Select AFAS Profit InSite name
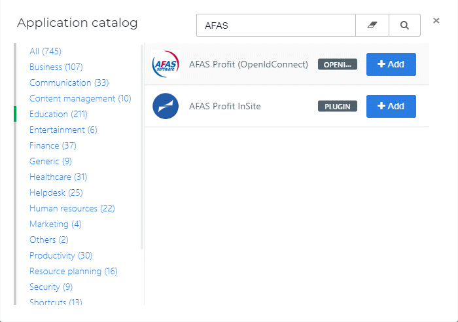Image resolution: width=458 pixels, height=322 pixels. click(225, 106)
